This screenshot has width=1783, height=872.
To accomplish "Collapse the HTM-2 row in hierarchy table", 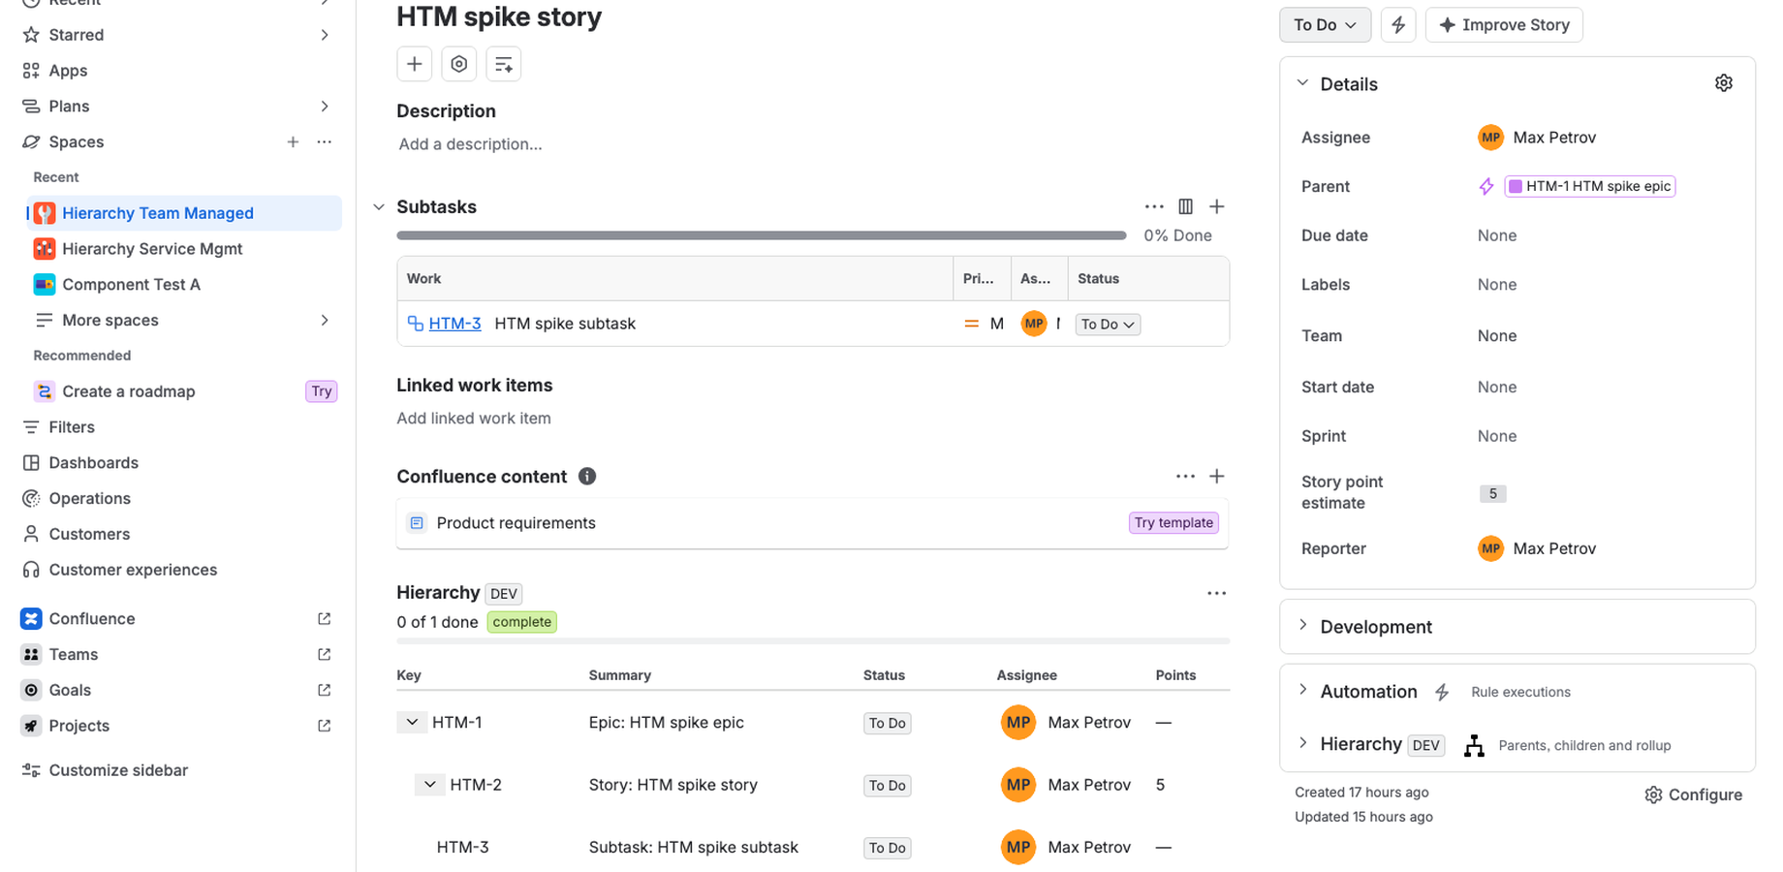I will (x=429, y=785).
